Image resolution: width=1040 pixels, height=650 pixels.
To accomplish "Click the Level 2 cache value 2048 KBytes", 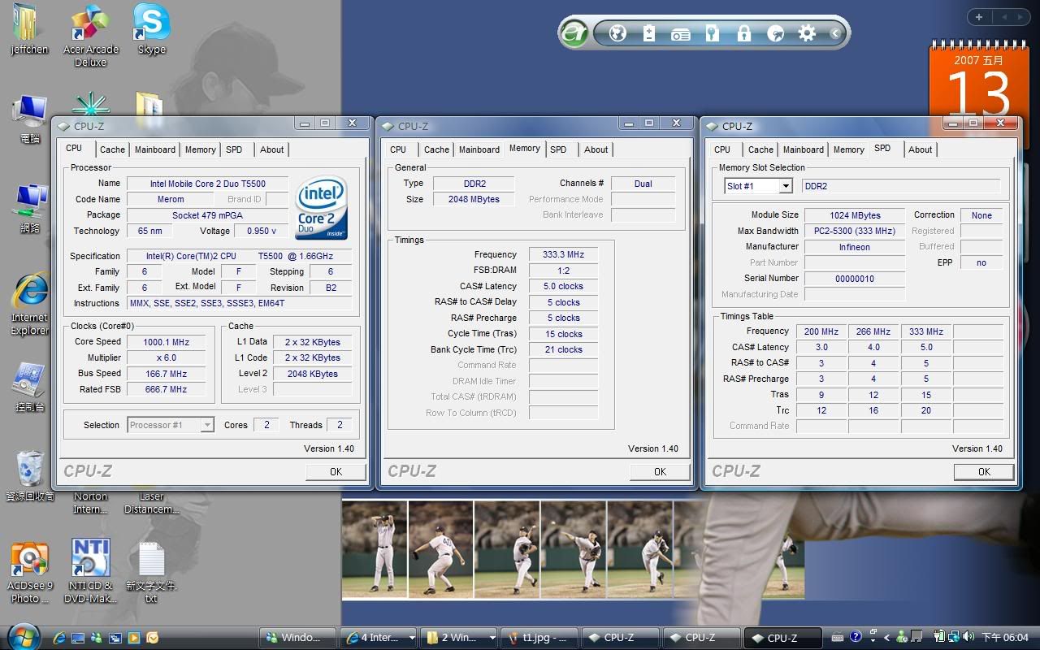I will [x=312, y=374].
